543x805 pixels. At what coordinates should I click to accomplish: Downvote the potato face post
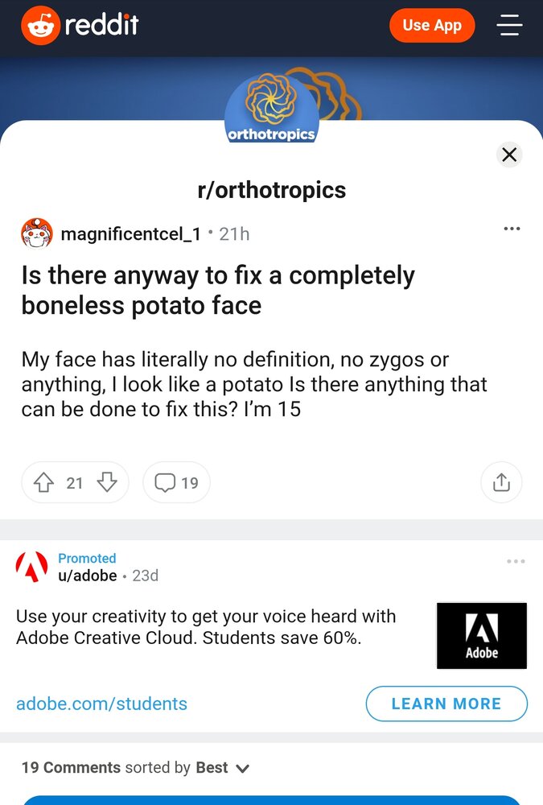[x=107, y=482]
